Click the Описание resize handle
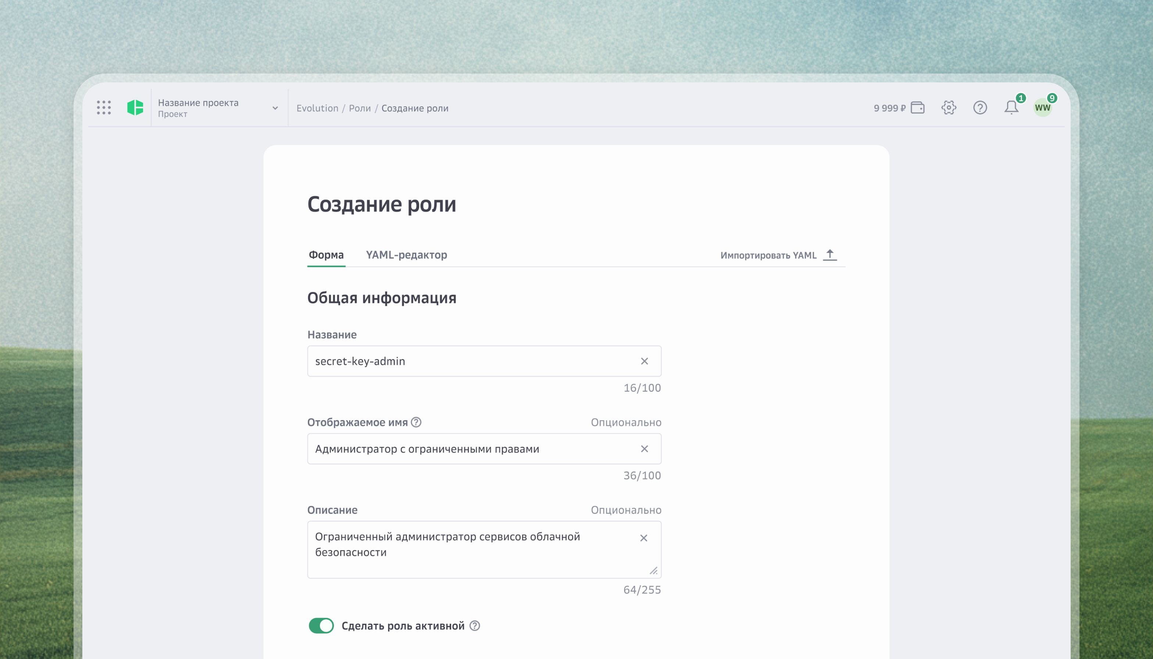The image size is (1153, 659). pos(653,571)
